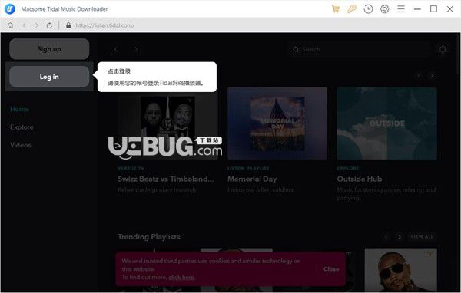This screenshot has height=293, width=461.
Task: Click the 'Memorial Day' title text
Action: tap(252, 179)
